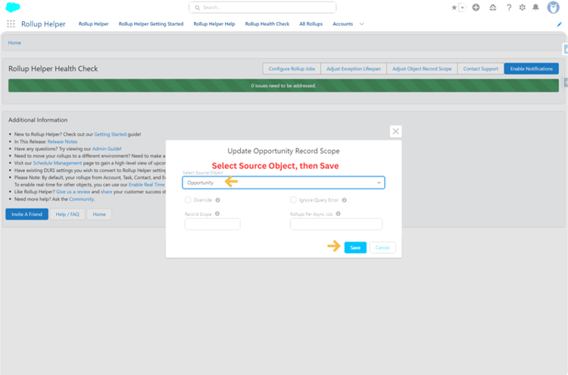Viewport: 568px width, 375px height.
Task: Click Configure Rollup Jobs button
Action: click(x=292, y=68)
